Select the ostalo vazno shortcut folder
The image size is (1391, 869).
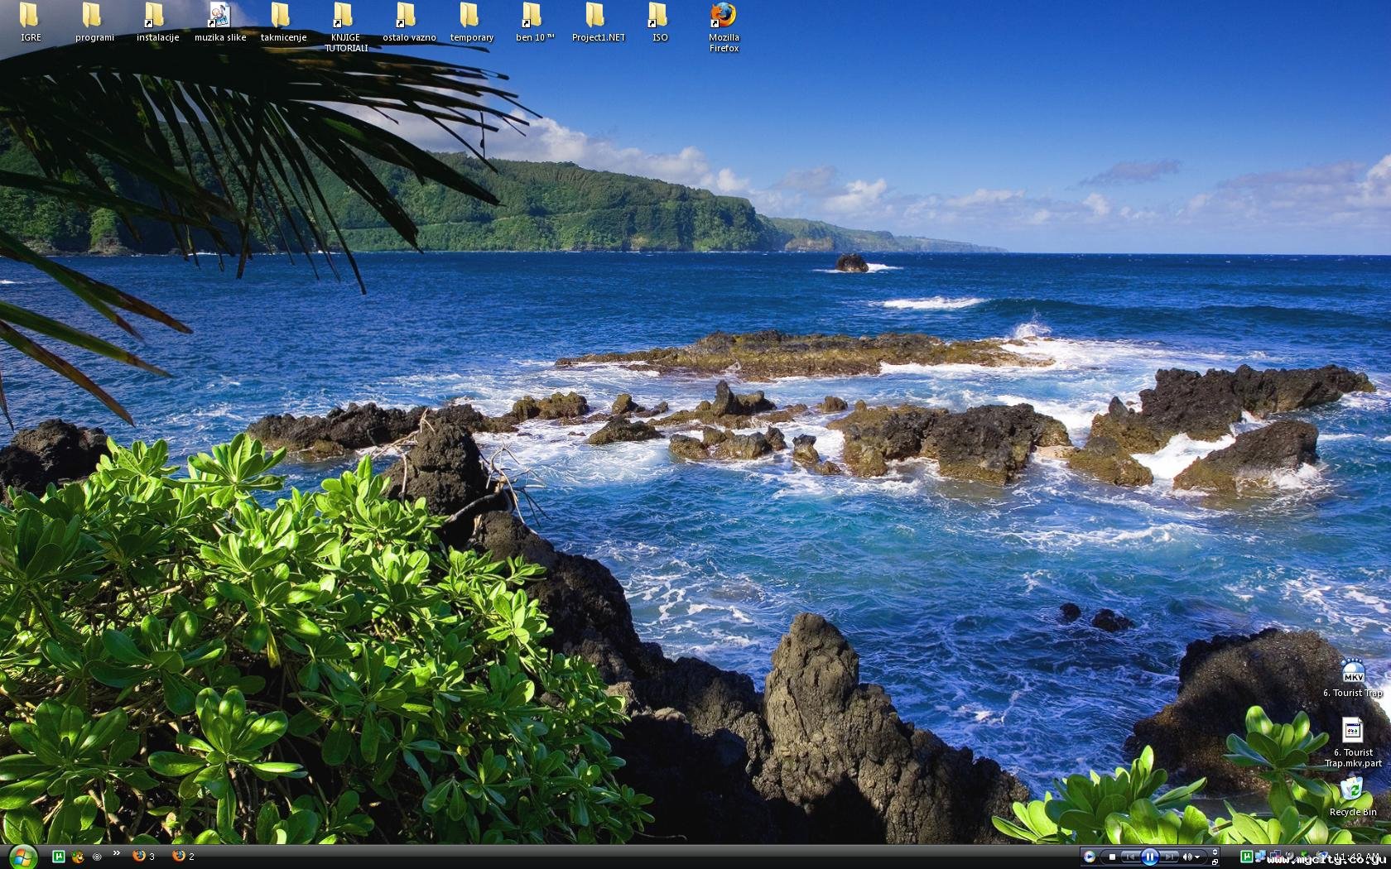pos(409,22)
